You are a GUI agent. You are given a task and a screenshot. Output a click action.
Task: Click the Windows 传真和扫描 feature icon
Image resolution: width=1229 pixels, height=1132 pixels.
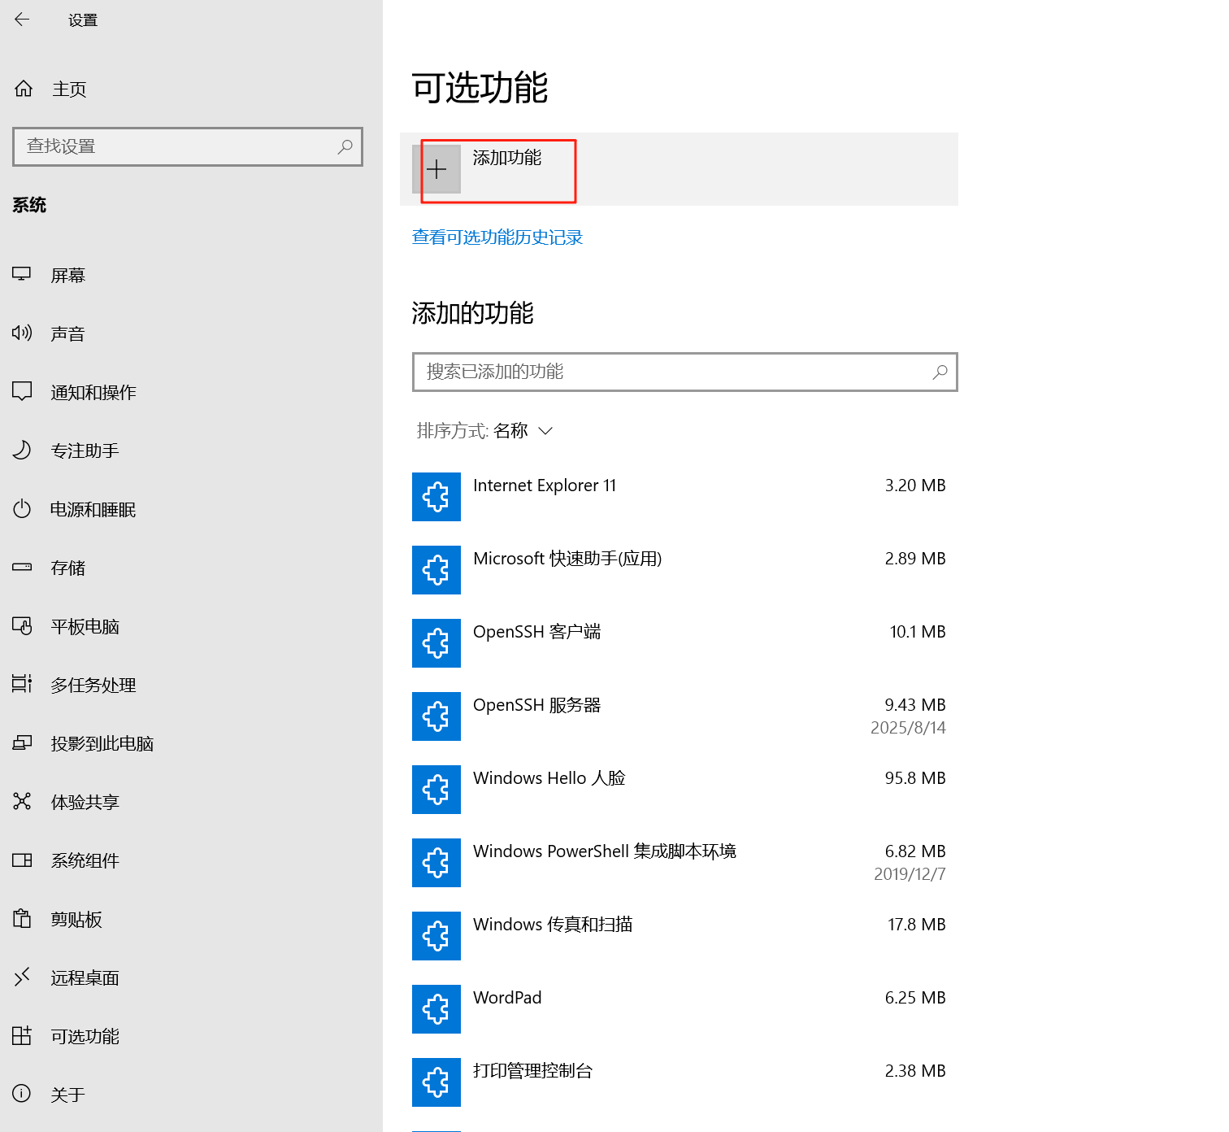click(436, 936)
